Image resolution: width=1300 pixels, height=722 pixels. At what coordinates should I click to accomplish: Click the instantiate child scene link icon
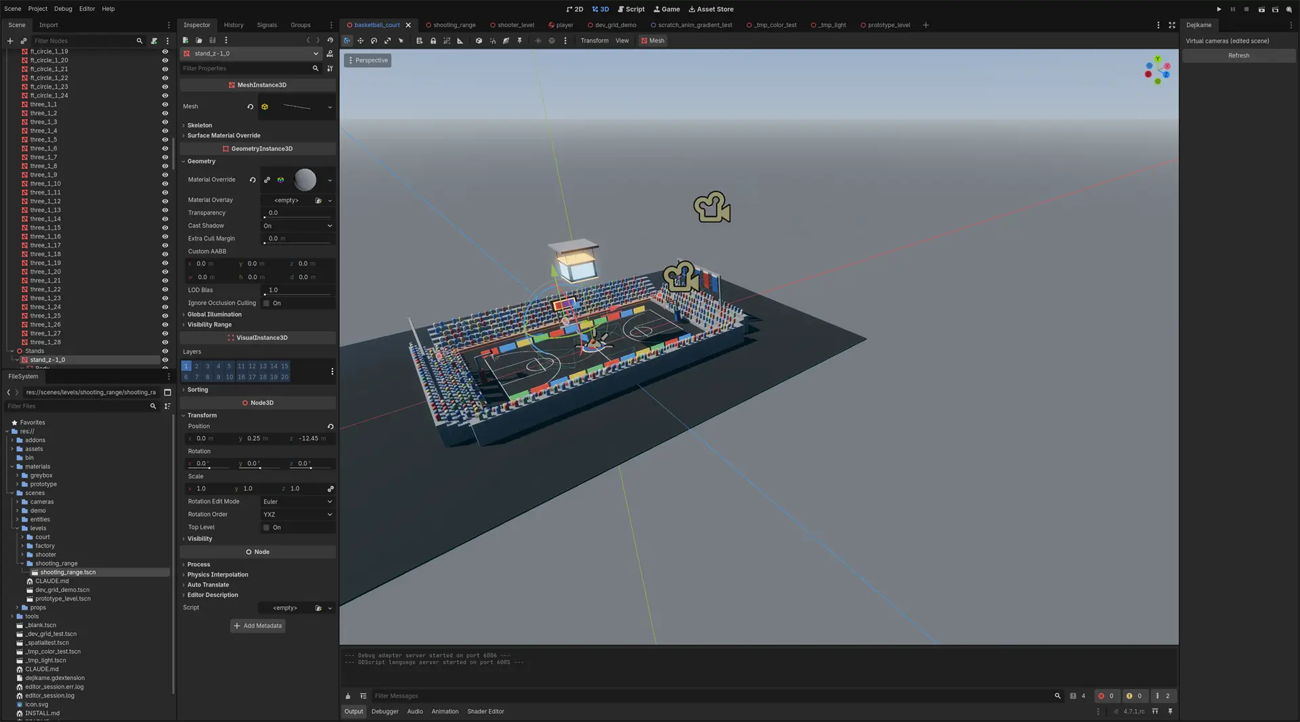pyautogui.click(x=24, y=41)
